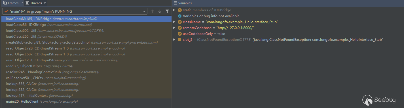Select frame loadClassM:185, JDKBridge
The height and width of the screenshot is (108, 404).
(86, 19)
